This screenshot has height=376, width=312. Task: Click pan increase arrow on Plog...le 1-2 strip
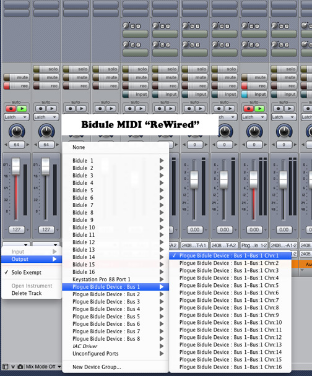coord(266,145)
